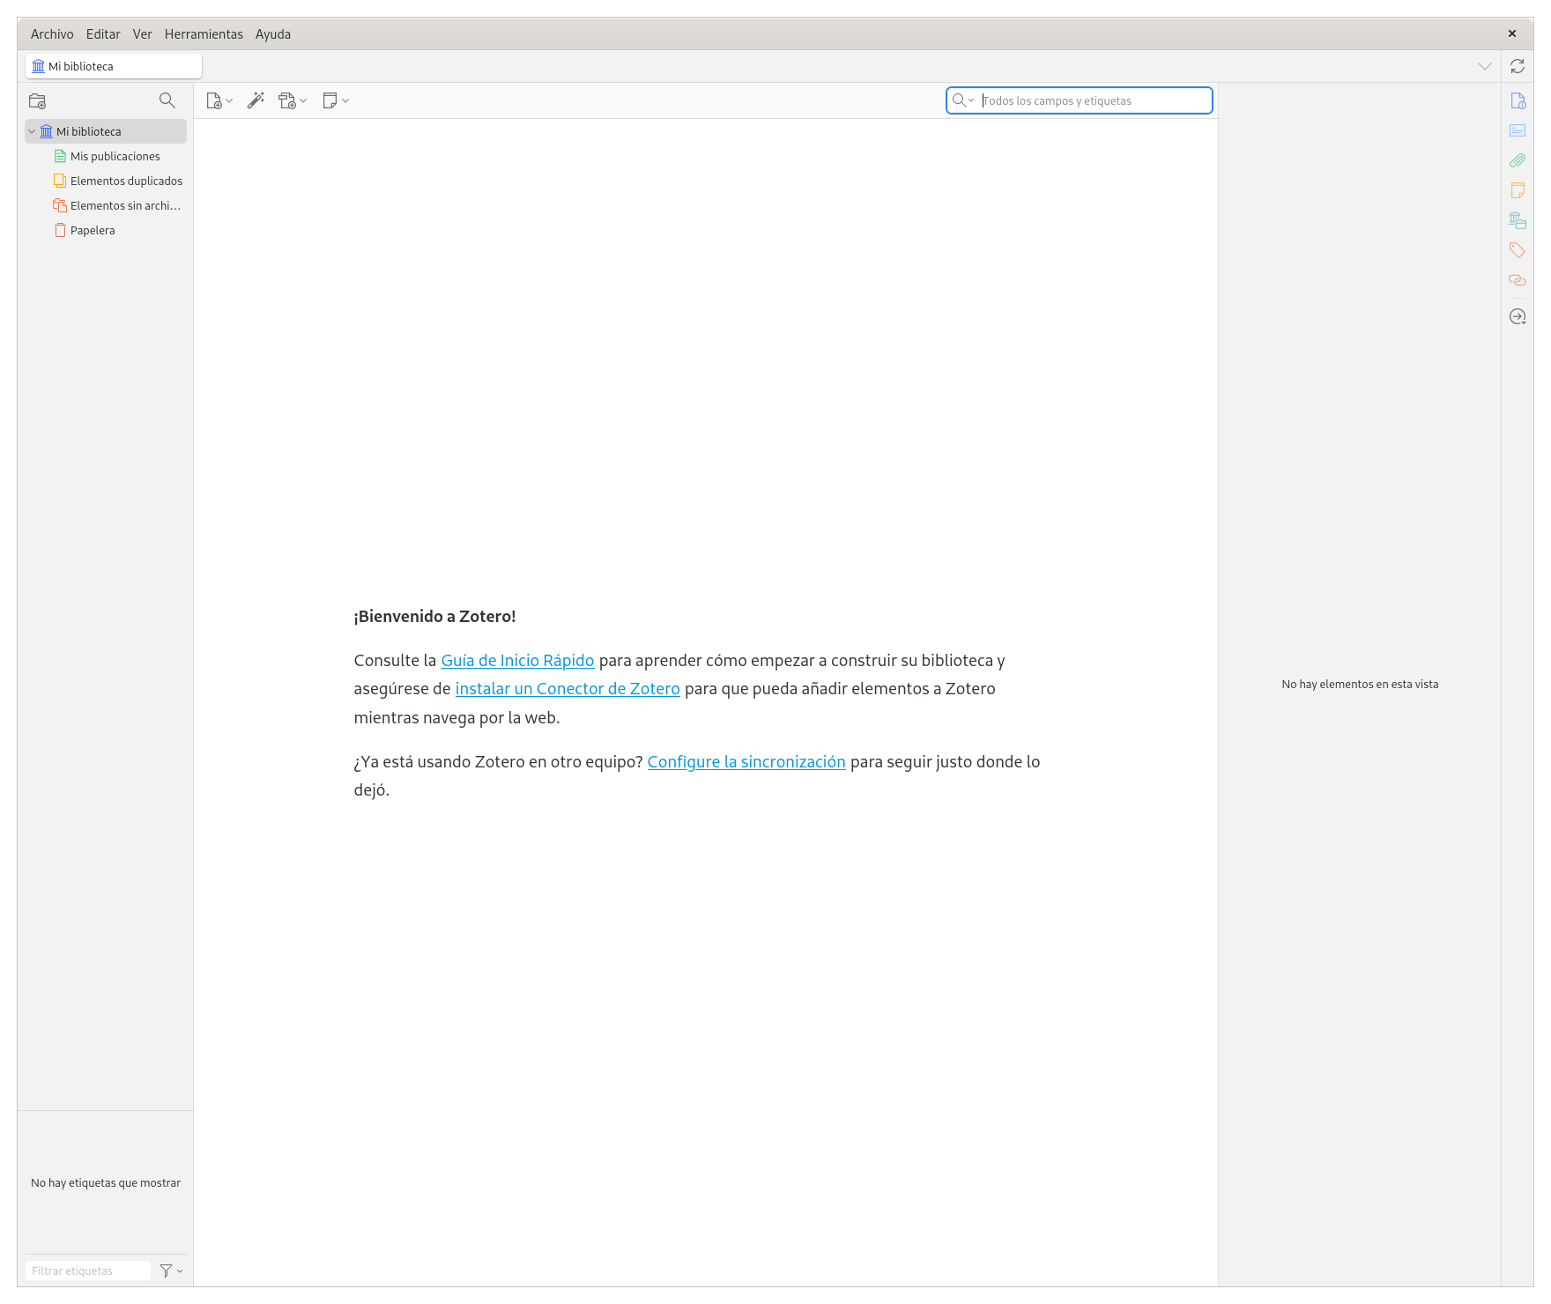The height and width of the screenshot is (1304, 1551).
Task: Open the tab list chevron dropdown
Action: click(x=1485, y=66)
